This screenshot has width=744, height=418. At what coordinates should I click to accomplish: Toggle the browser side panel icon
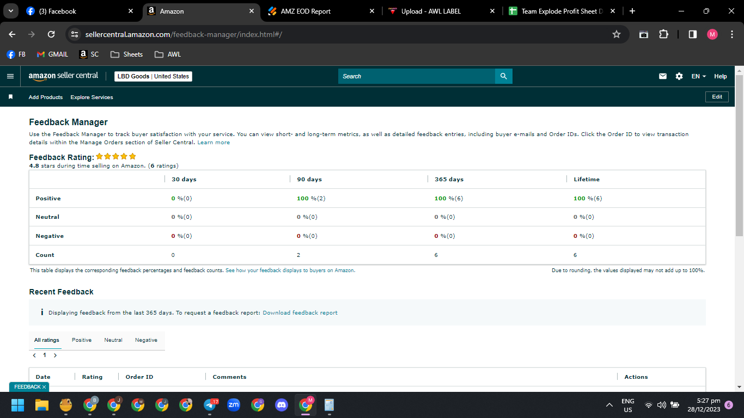click(x=693, y=34)
